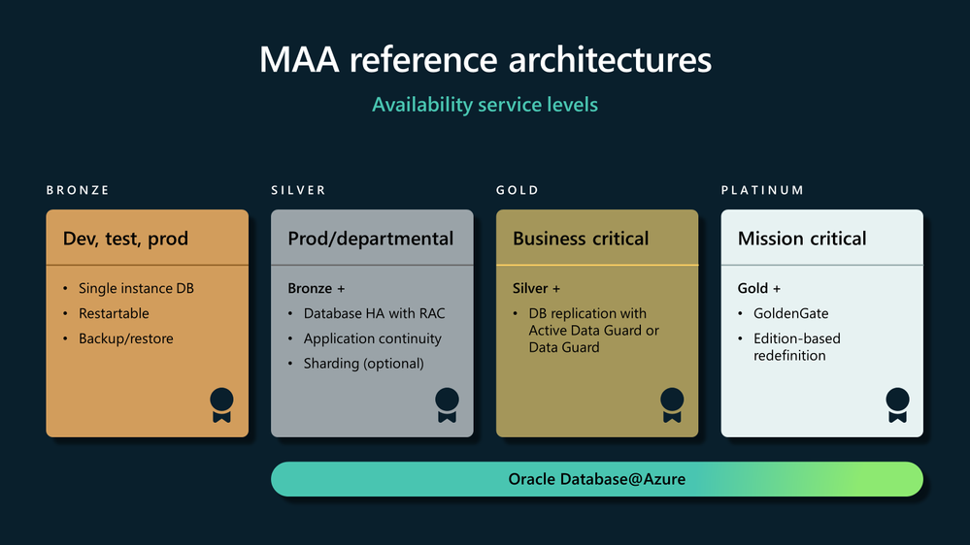Click the ribbon badge icon in Bronze card
The width and height of the screenshot is (970, 545).
point(221,405)
